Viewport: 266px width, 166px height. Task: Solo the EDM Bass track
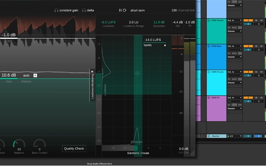pos(256,46)
